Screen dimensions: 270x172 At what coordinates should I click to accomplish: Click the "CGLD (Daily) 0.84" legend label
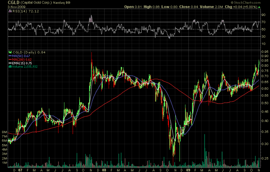[x=29, y=52]
